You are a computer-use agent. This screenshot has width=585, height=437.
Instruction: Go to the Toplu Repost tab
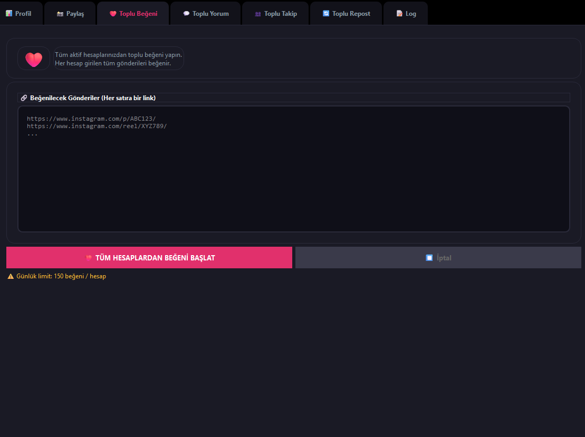346,13
